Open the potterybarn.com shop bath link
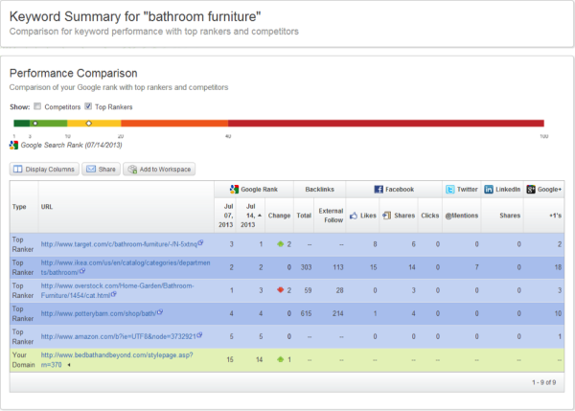The image size is (575, 411). (99, 313)
